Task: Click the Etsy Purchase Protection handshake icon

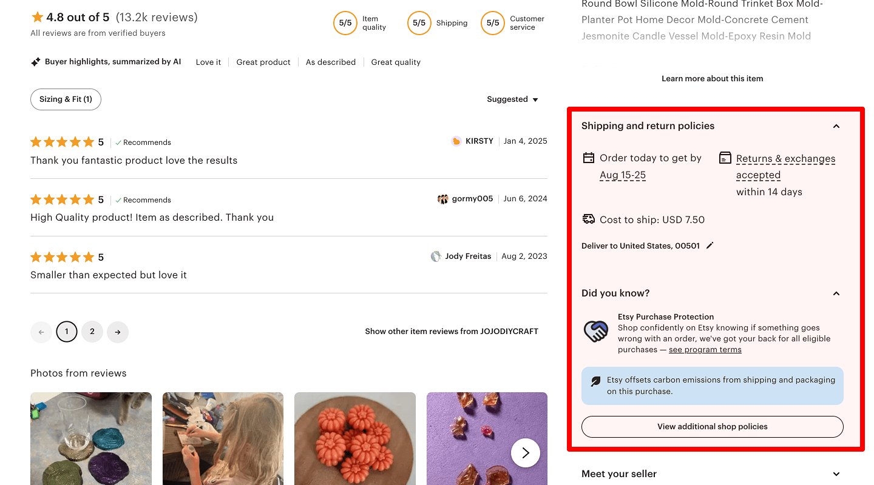Action: point(595,331)
